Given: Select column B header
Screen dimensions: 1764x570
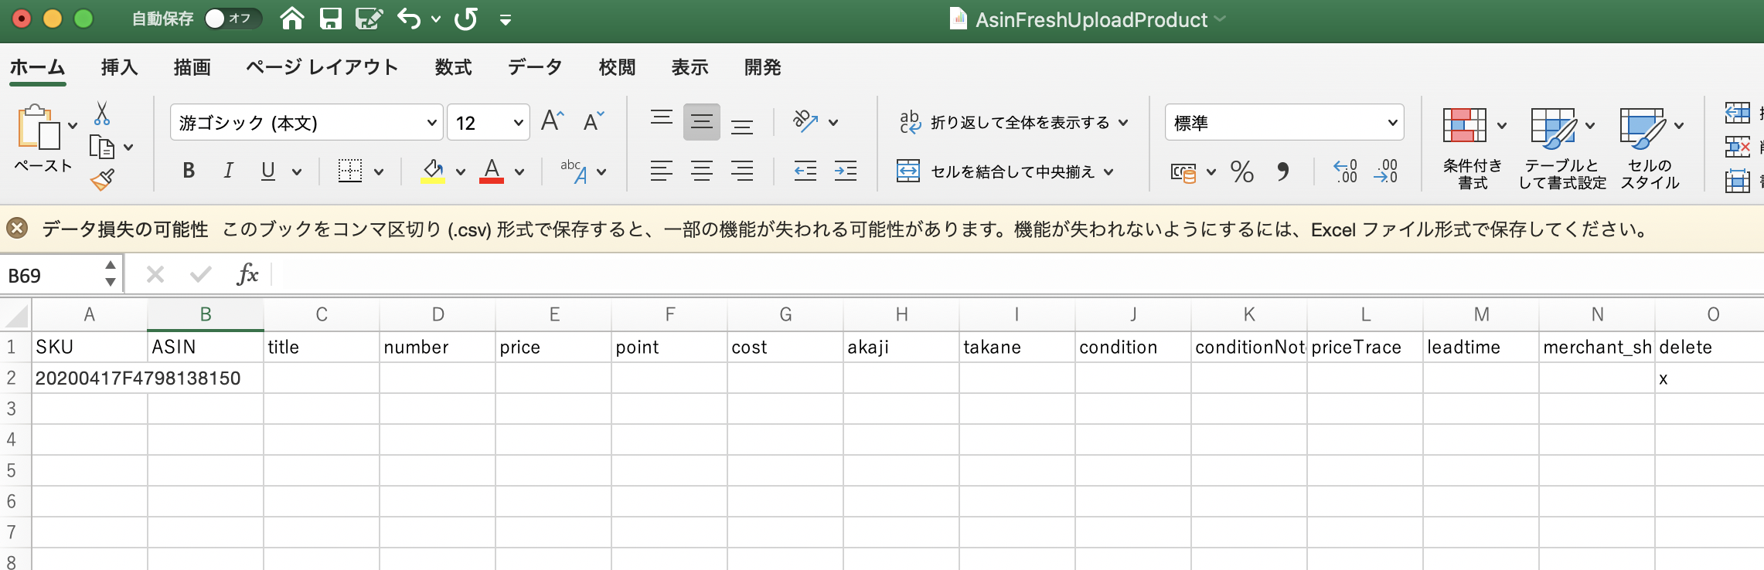Looking at the screenshot, I should [206, 314].
